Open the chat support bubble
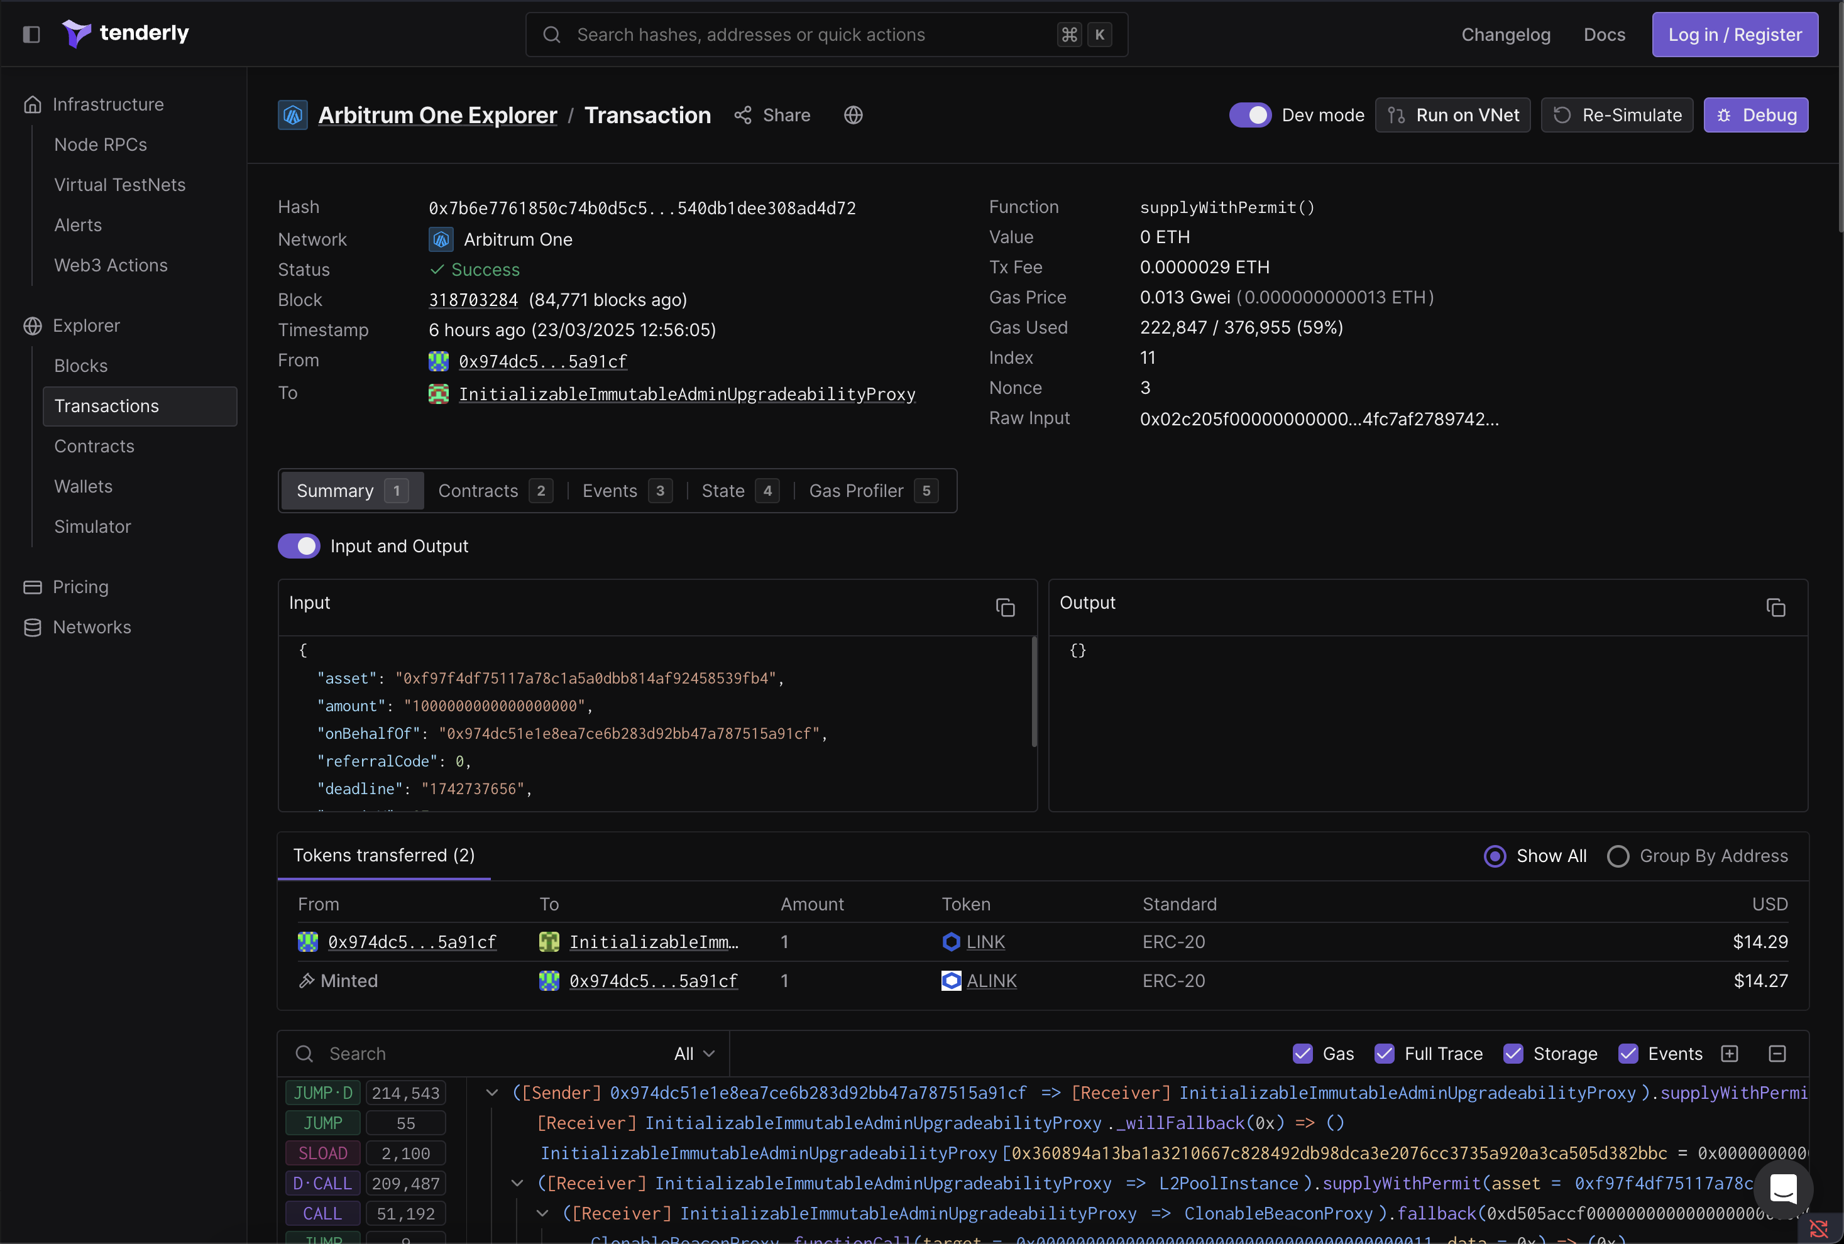Viewport: 1844px width, 1244px height. [x=1782, y=1187]
